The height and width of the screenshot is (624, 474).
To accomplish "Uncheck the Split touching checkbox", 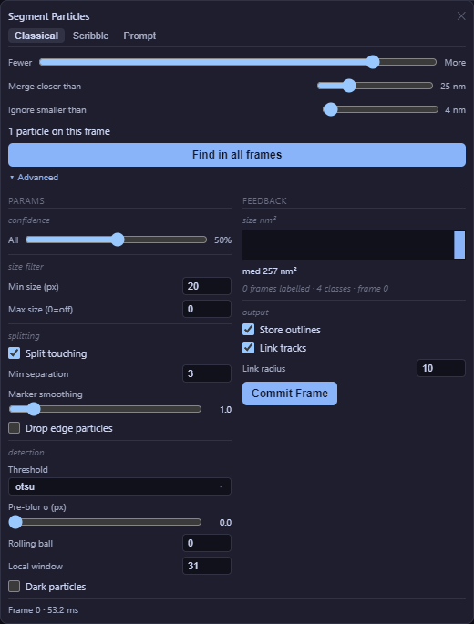I will (x=15, y=353).
